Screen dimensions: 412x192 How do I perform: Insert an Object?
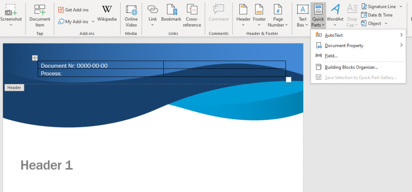click(371, 23)
